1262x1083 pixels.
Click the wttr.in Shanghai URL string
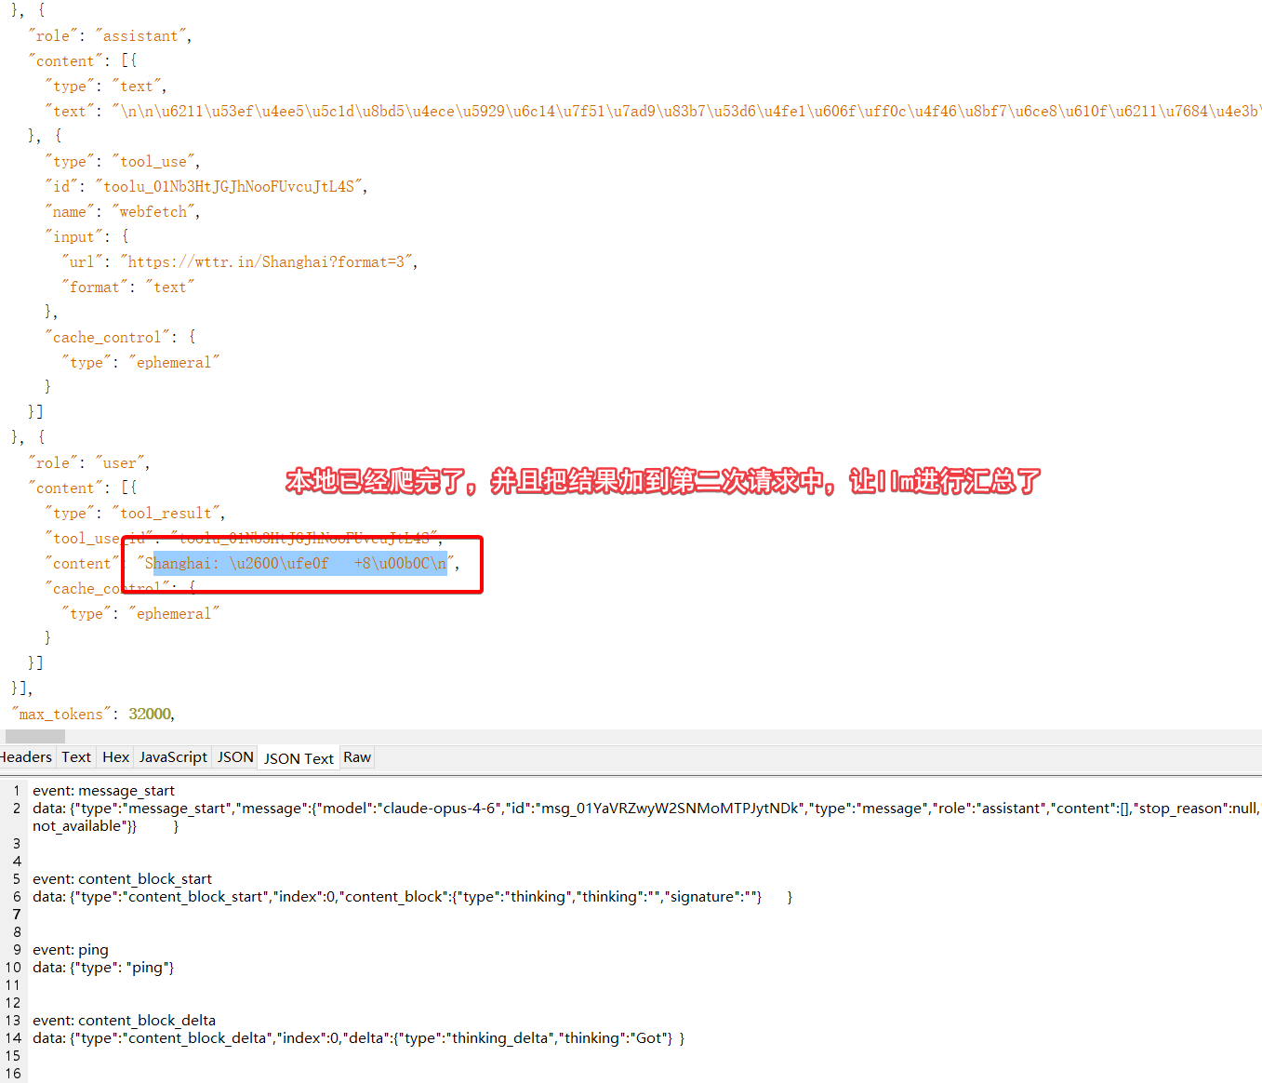tap(269, 262)
